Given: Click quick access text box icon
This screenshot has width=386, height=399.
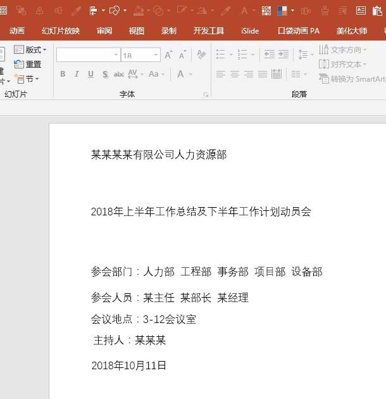Looking at the screenshot, I should [x=361, y=10].
